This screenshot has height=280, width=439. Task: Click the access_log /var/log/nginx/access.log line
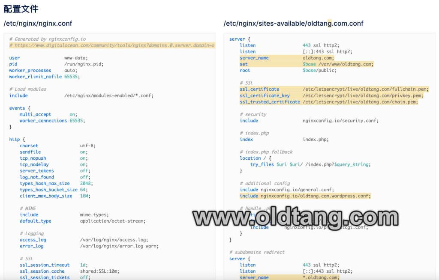click(x=84, y=240)
